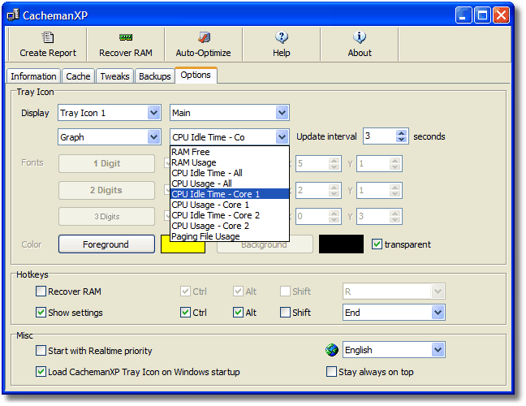
Task: Click the Foreground color button
Action: point(106,244)
